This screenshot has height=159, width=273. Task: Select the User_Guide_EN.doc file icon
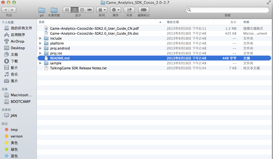(x=46, y=33)
